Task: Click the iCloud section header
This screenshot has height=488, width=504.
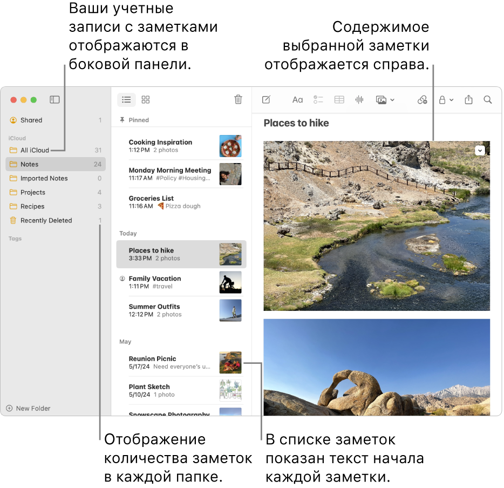Action: [x=17, y=138]
